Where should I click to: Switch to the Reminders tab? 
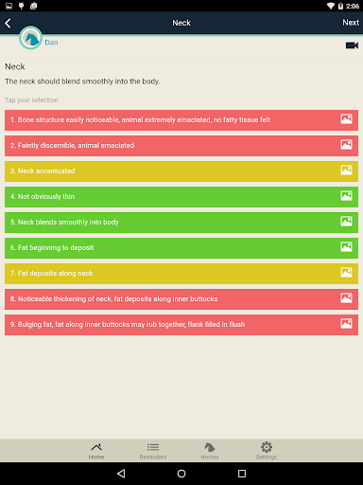(x=153, y=451)
